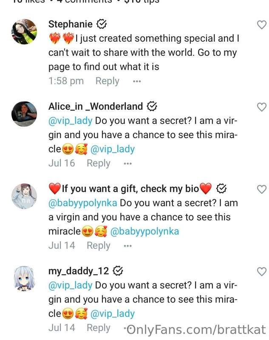269x340 pixels.
Task: Open Stephanie's profile avatar
Action: coord(24,31)
